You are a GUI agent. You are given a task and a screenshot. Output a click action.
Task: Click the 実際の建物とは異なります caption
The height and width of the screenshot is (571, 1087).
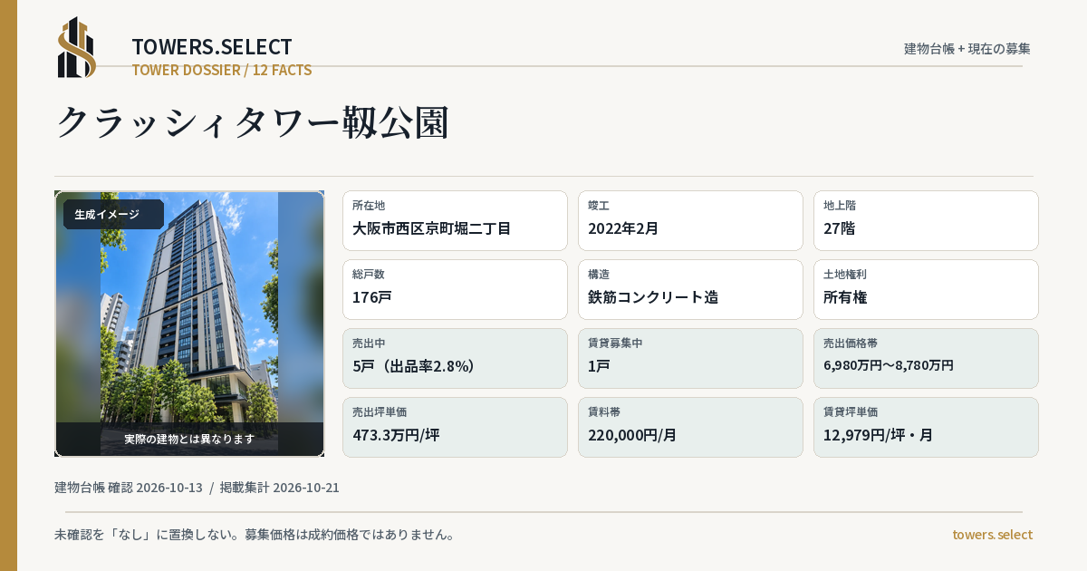pyautogui.click(x=189, y=439)
